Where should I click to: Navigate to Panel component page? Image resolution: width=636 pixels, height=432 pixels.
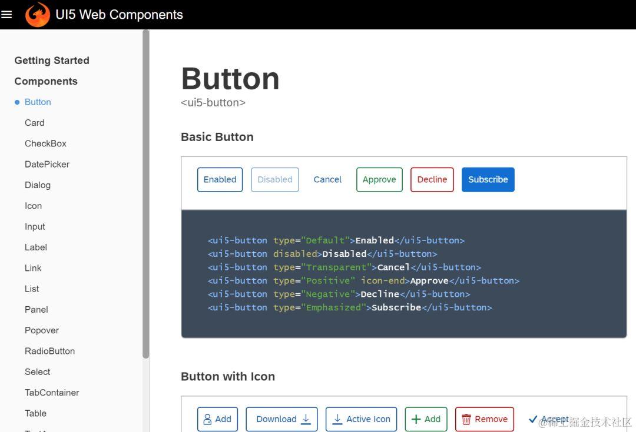pyautogui.click(x=37, y=310)
